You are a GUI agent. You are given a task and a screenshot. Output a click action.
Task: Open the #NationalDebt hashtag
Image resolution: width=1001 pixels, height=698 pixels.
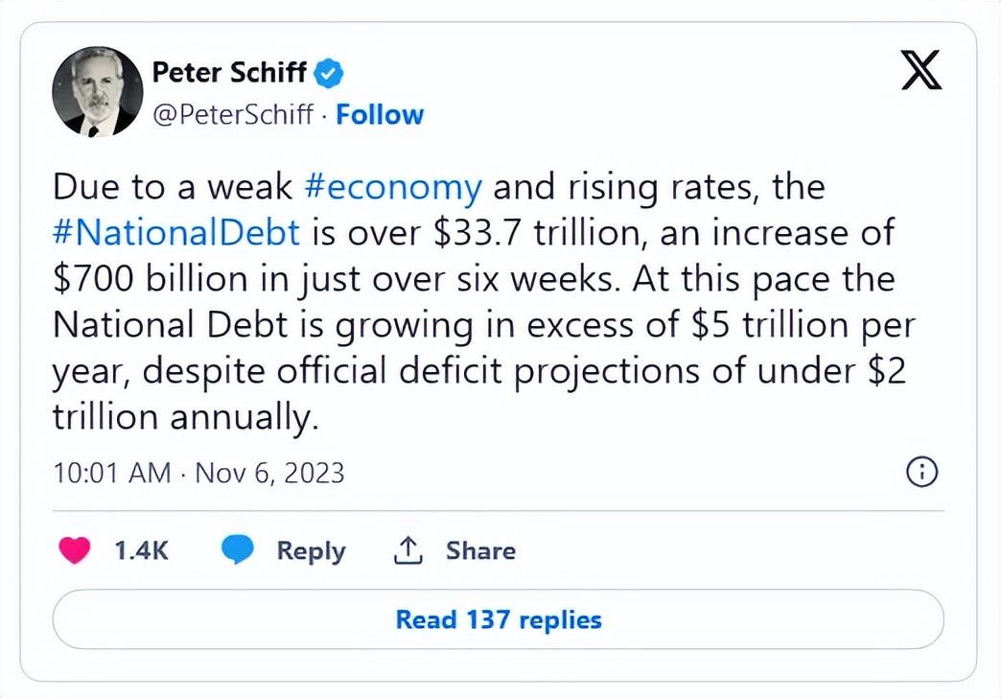[x=177, y=233]
